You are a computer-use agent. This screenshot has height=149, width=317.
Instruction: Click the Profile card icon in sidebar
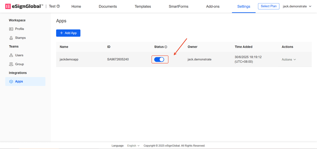[x=11, y=29]
